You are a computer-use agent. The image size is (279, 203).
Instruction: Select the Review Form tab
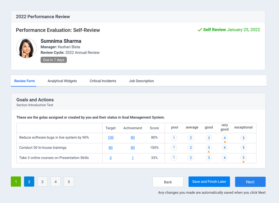coord(24,81)
